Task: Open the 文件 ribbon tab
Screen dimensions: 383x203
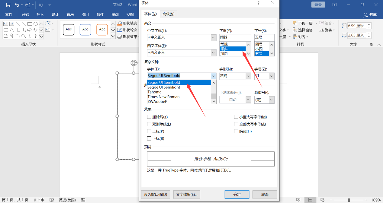Action: [x=9, y=14]
